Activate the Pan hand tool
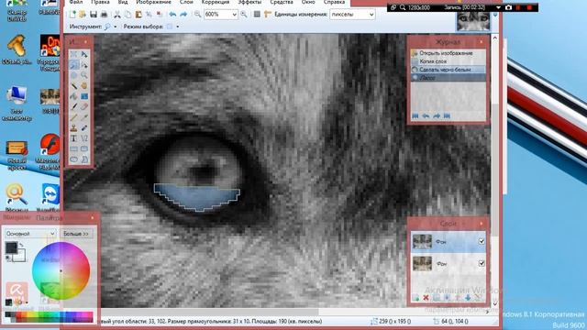Image resolution: width=587 pixels, height=330 pixels. [x=84, y=85]
